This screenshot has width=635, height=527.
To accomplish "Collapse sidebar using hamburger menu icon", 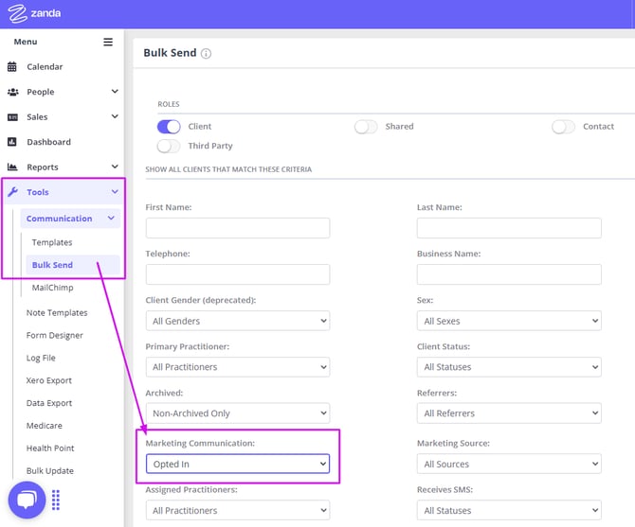I will [108, 42].
